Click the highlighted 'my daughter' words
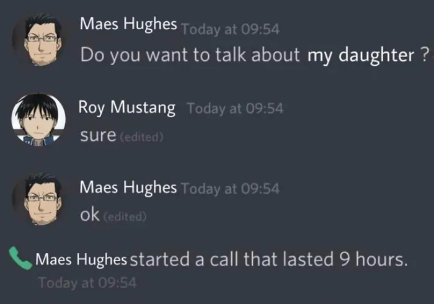Screen dimensions: 434x304 [x=360, y=55]
